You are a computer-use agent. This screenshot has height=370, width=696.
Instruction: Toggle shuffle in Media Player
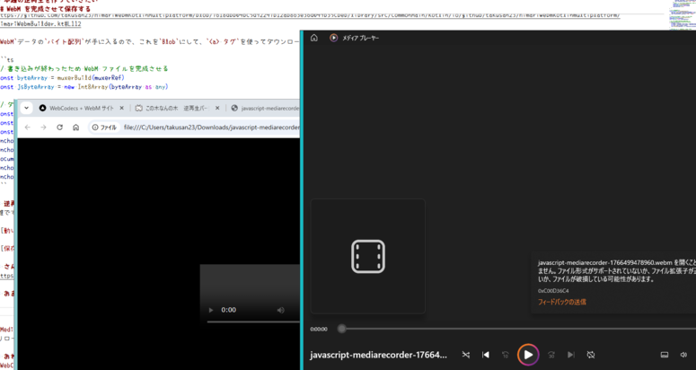pyautogui.click(x=465, y=355)
